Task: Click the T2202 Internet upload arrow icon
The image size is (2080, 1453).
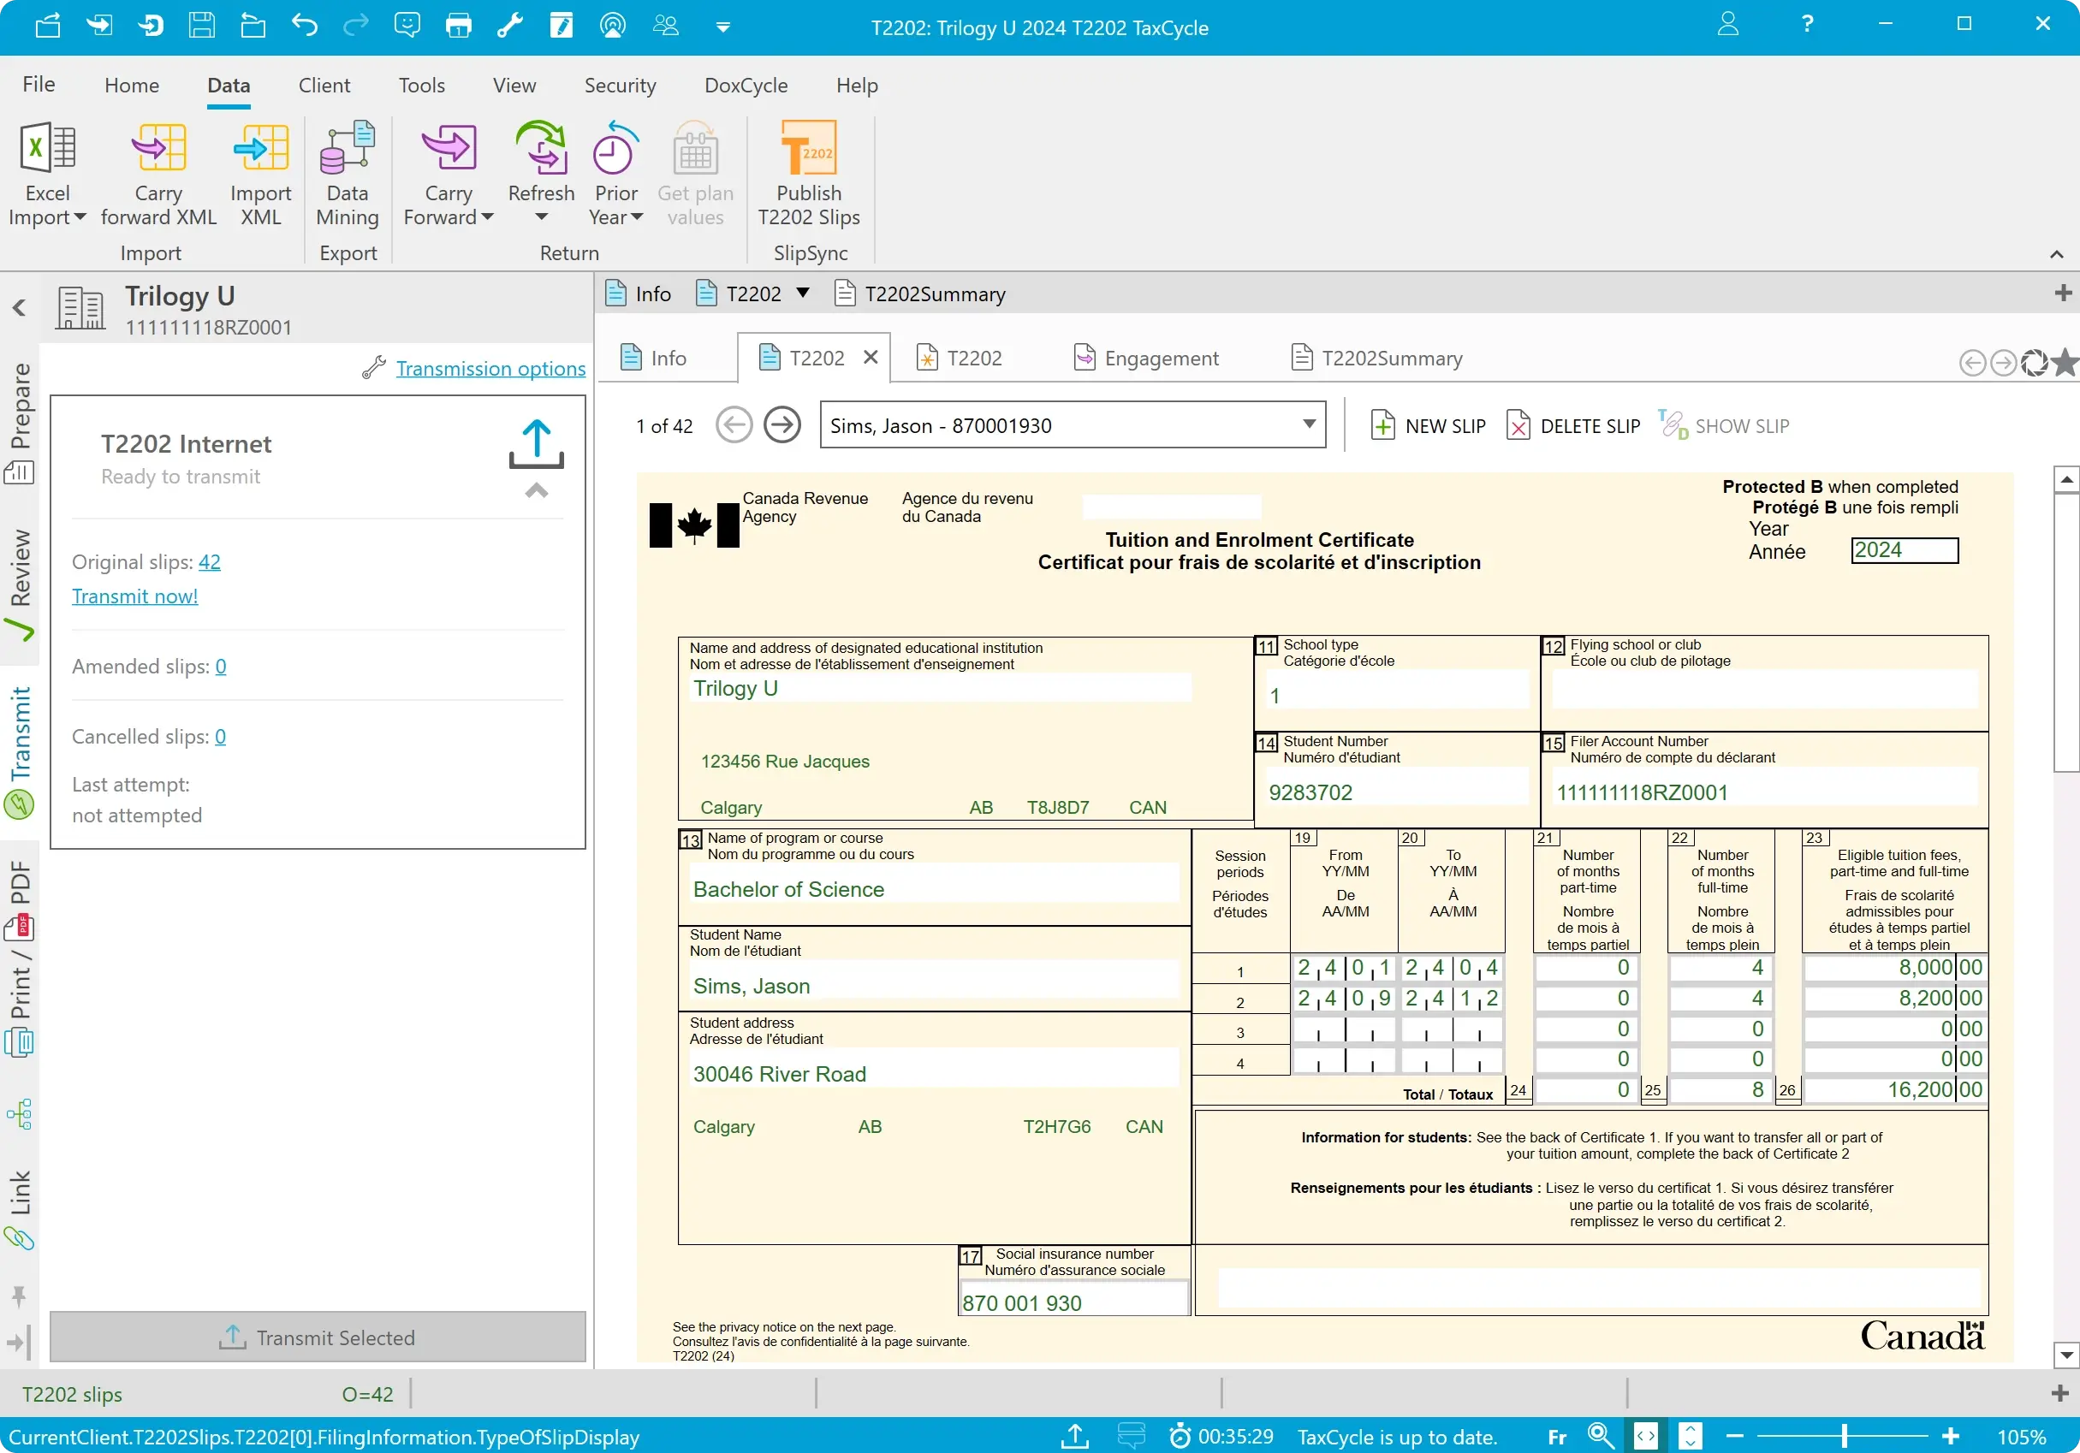Action: (x=537, y=443)
